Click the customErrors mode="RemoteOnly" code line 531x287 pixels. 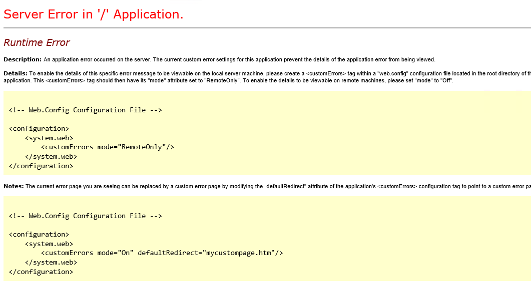pos(108,147)
